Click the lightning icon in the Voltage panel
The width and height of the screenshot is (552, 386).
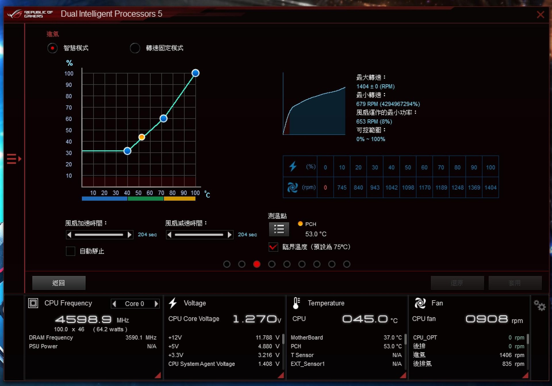173,303
